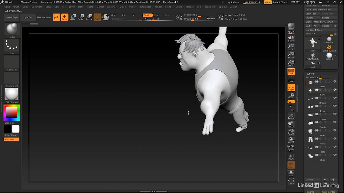Select the Scale tool in the toolbar
The width and height of the screenshot is (344, 193).
[81, 17]
